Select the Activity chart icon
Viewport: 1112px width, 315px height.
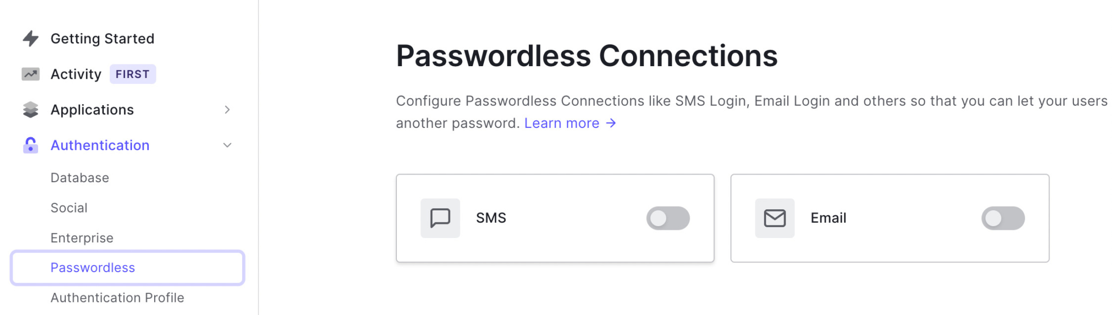[30, 74]
